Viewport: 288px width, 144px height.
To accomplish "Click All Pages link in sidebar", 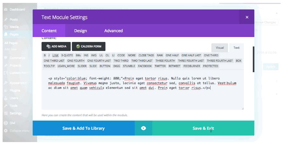I will (x=11, y=43).
